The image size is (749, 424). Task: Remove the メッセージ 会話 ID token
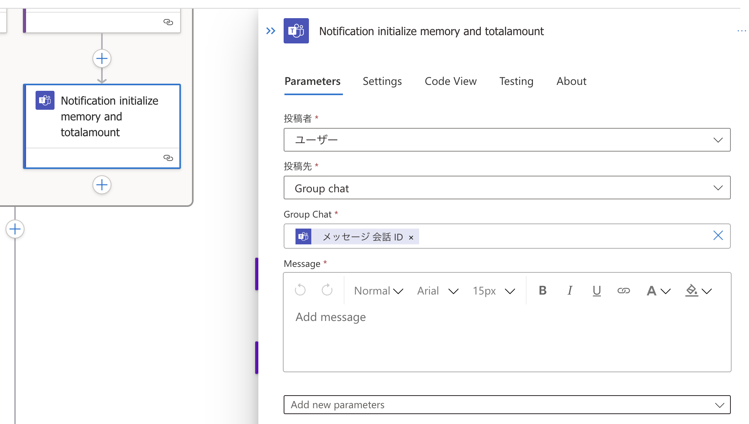(x=411, y=237)
